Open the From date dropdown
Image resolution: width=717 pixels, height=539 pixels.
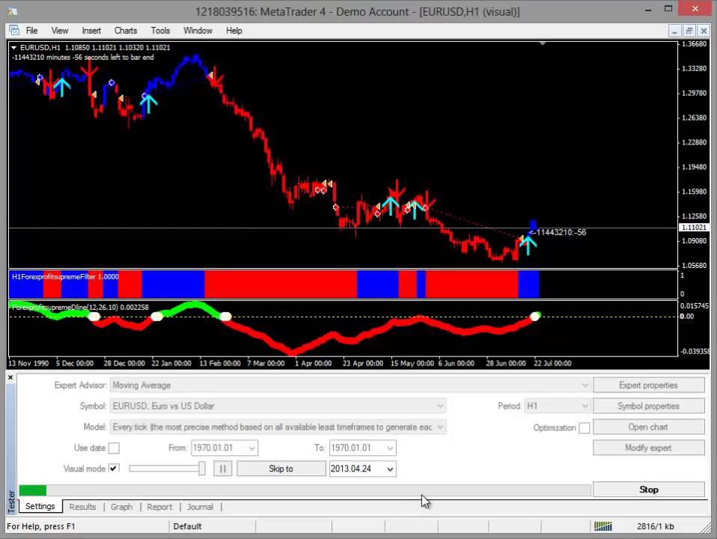252,448
